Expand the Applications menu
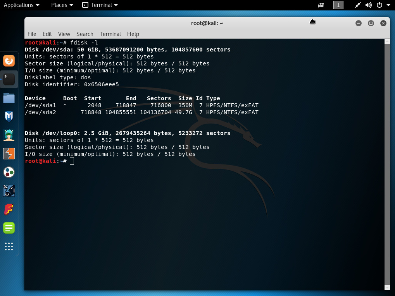This screenshot has width=395, height=296. [x=22, y=5]
